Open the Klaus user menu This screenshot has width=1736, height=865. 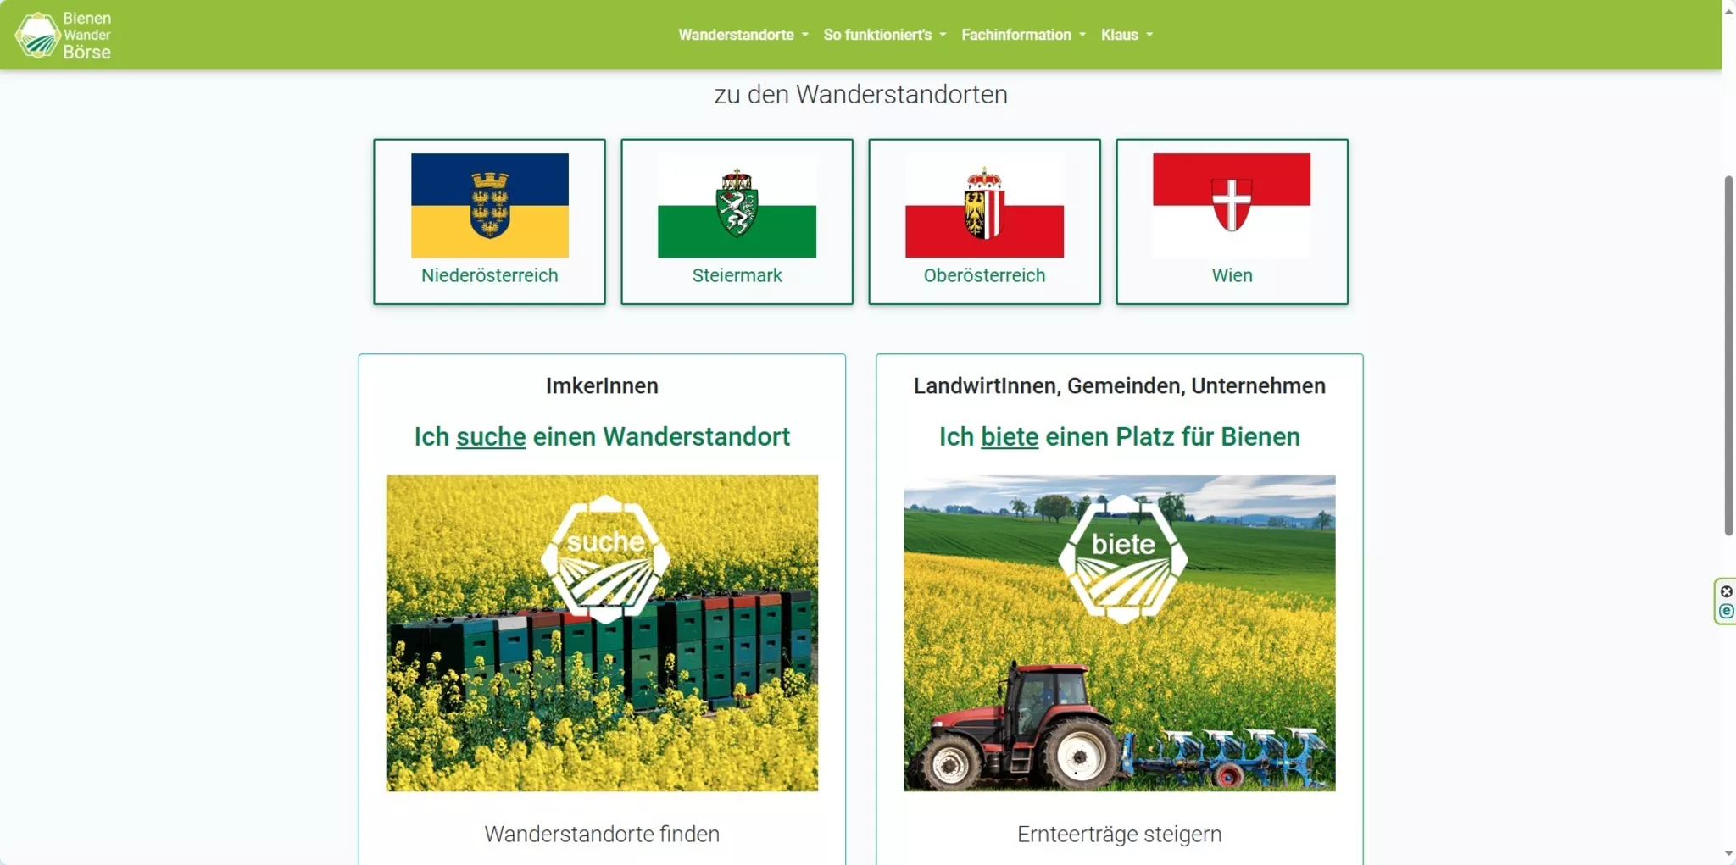click(1126, 35)
